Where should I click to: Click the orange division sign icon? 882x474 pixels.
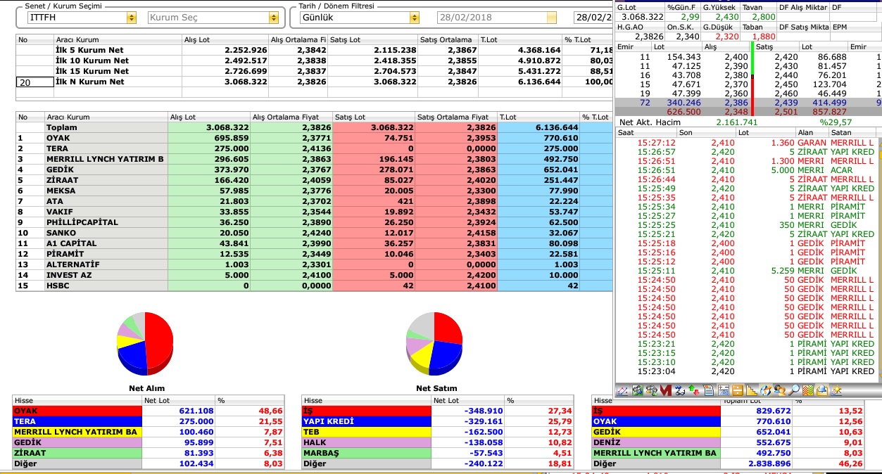coord(738,390)
